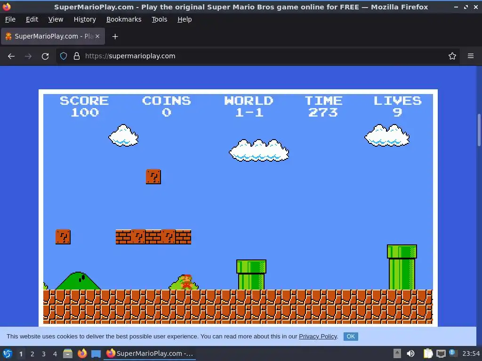This screenshot has width=482, height=361.
Task: Open the Tools menu
Action: click(x=159, y=19)
